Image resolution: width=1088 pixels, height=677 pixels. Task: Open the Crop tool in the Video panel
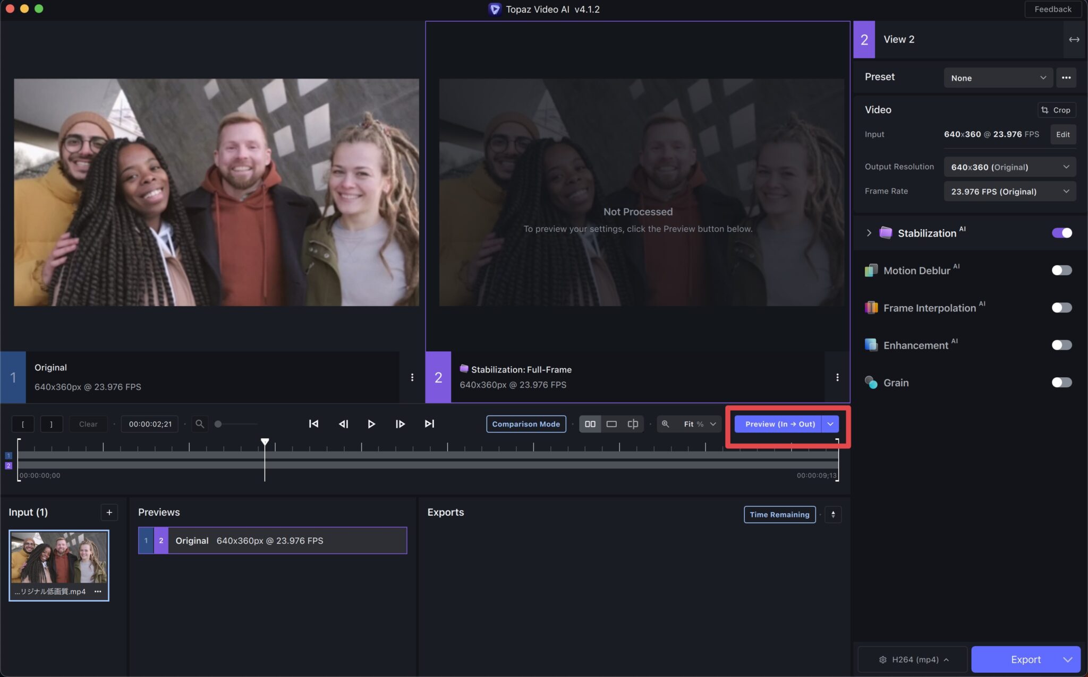[x=1056, y=110]
